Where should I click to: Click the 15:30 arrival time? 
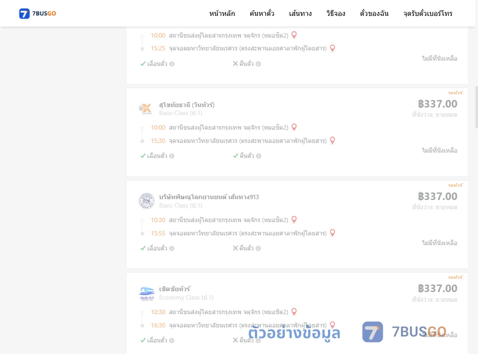click(158, 141)
